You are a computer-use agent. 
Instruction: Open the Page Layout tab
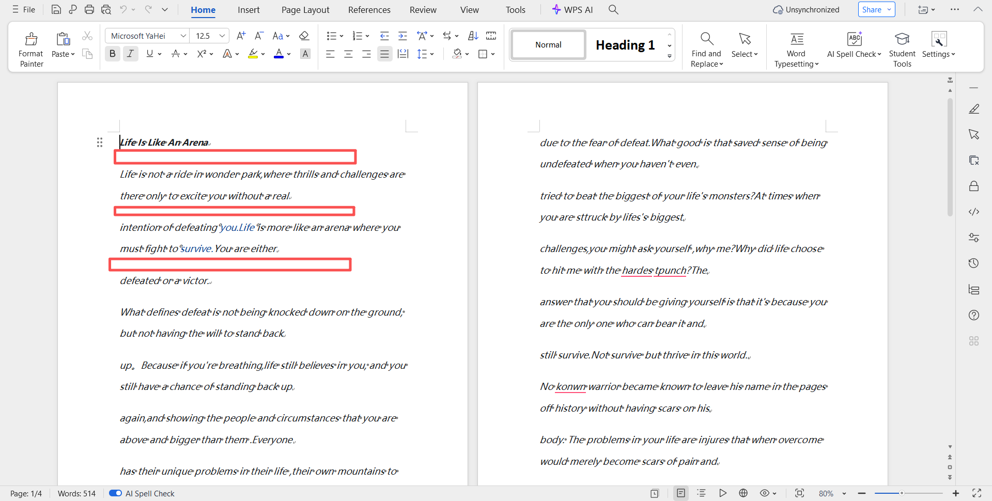(305, 10)
